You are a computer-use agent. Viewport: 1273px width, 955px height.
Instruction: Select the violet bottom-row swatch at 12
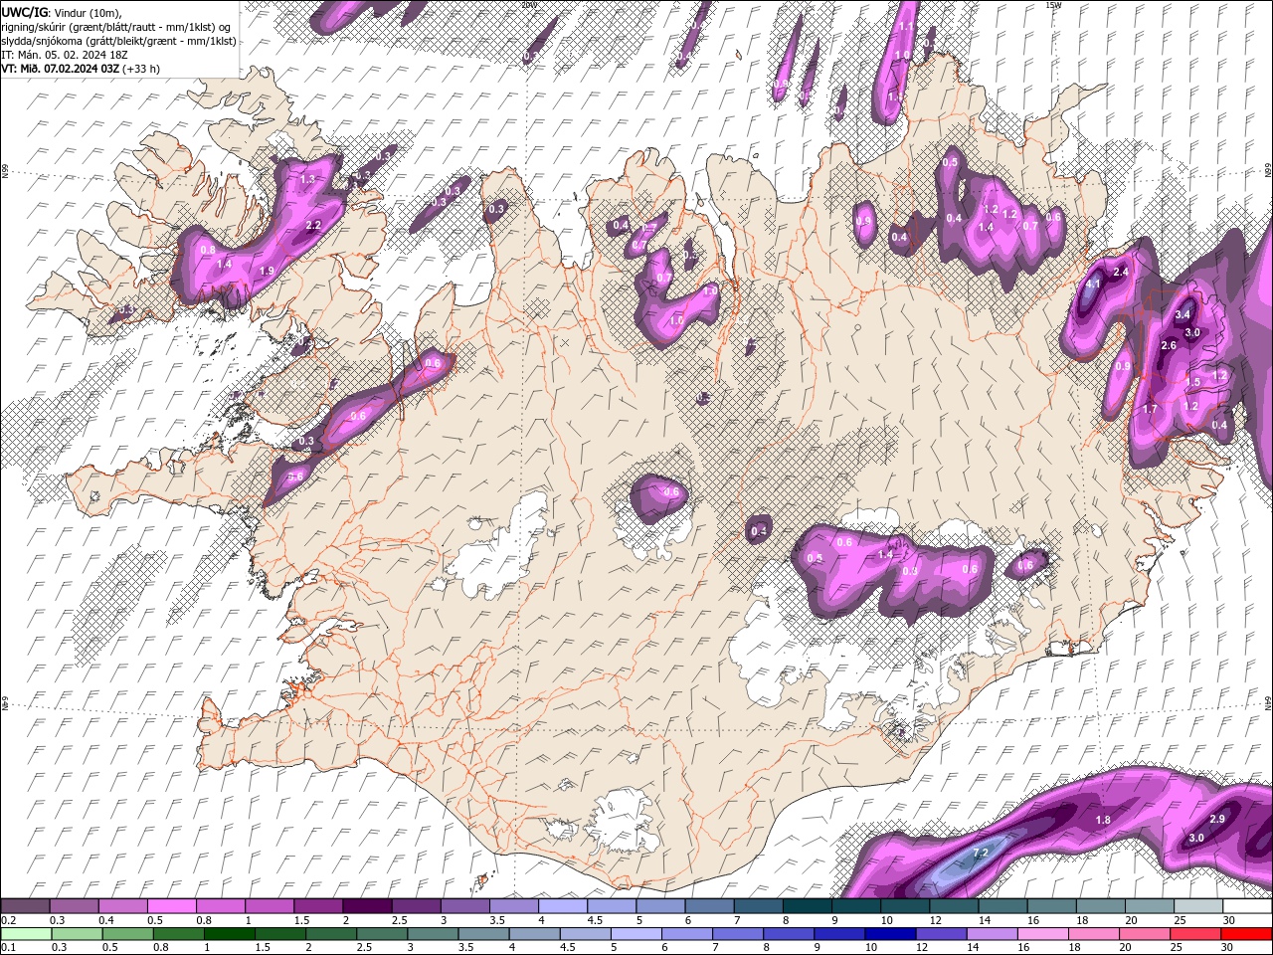tap(941, 934)
